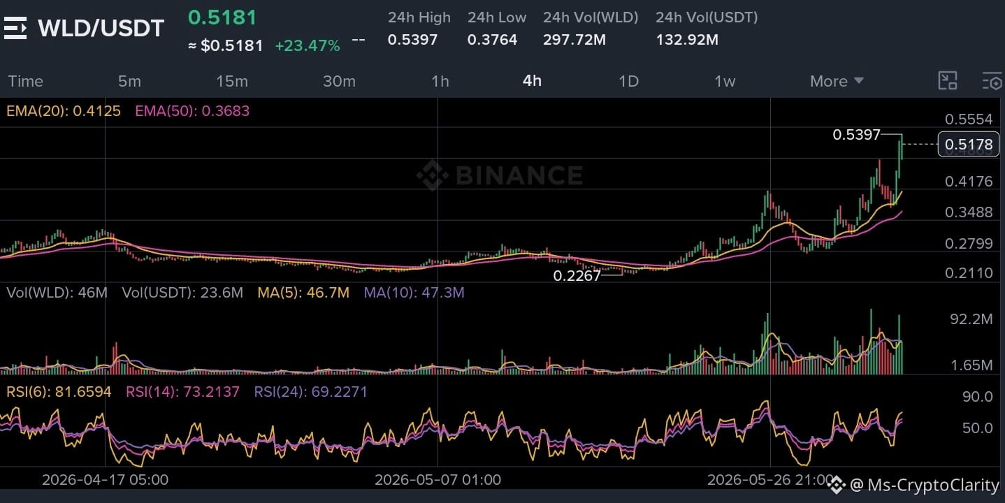Image resolution: width=1005 pixels, height=503 pixels.
Task: Click the MA(10): 47.3M volume label
Action: (x=414, y=292)
